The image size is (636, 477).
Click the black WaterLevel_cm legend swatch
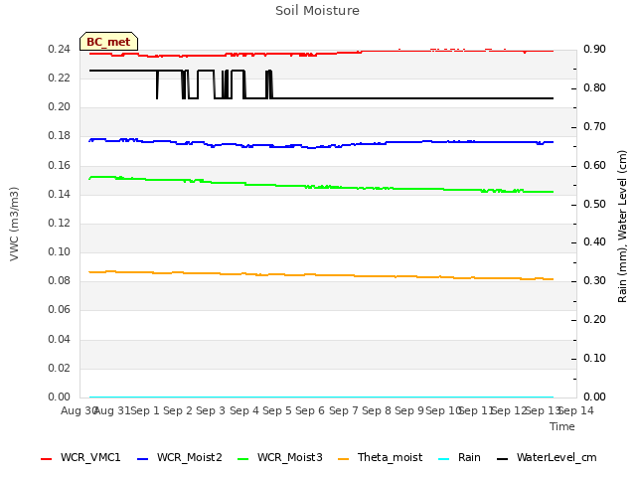pos(502,459)
